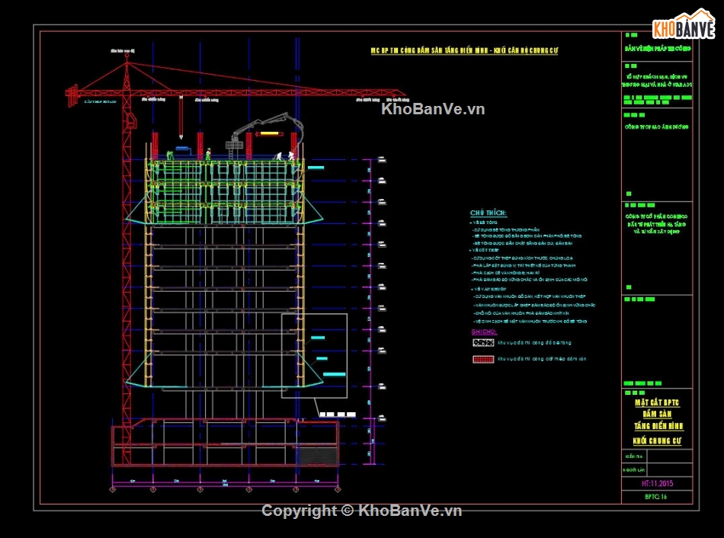Click the empty field beside "KIỂM TRA"
The width and height of the screenshot is (724, 538).
pyautogui.click(x=670, y=456)
